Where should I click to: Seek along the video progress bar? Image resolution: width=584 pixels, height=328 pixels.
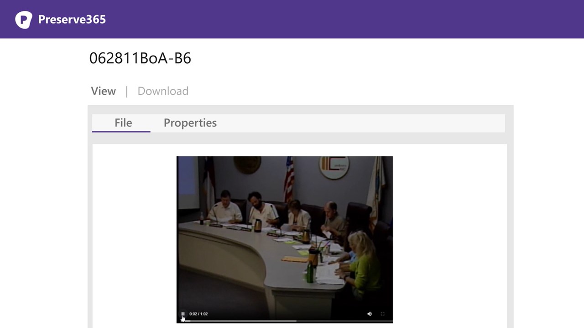pyautogui.click(x=285, y=321)
